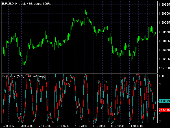This screenshot has width=170, height=128.
Task: Click the stochastic 100 level label
Action: coord(161,76)
